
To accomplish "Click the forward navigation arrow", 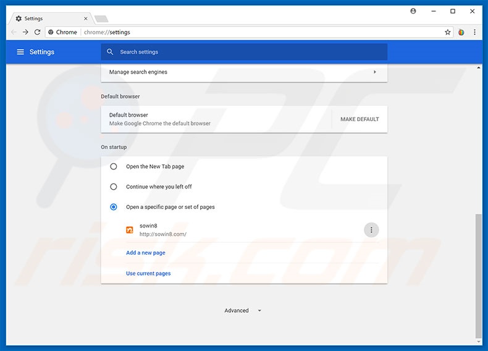I will coord(25,32).
